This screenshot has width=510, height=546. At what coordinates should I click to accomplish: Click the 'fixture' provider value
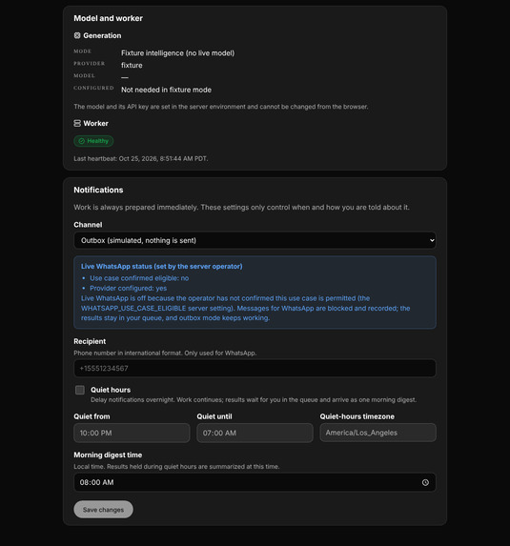pos(132,65)
